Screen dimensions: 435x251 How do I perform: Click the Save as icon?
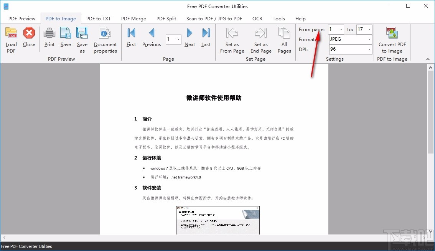coord(82,38)
